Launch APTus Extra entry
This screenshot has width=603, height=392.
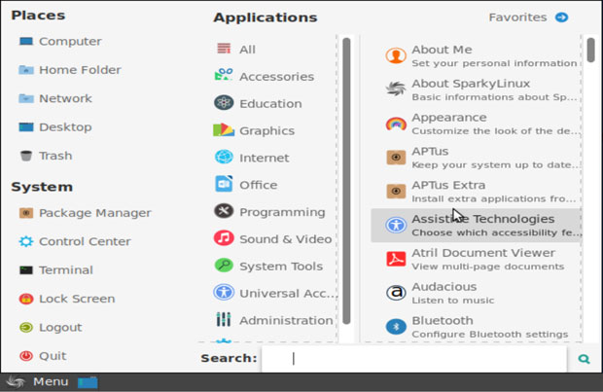(477, 192)
